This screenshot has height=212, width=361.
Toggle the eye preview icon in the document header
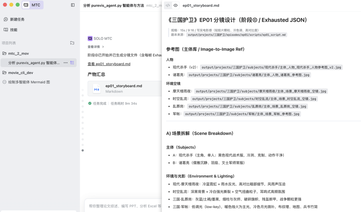175,5
